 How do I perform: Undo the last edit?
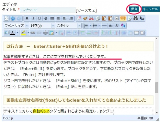pos(13,18)
